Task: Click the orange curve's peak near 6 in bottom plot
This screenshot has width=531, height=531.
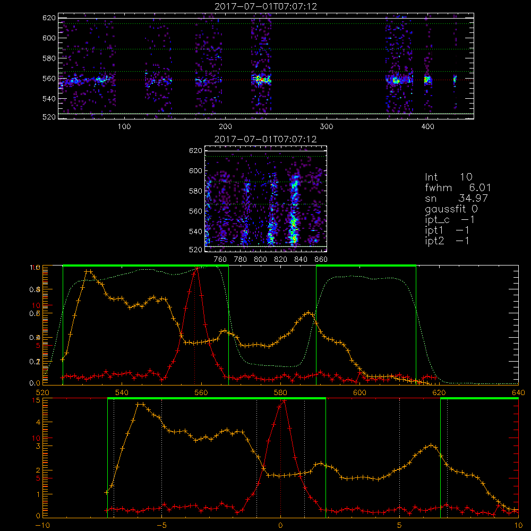Action: click(431, 446)
